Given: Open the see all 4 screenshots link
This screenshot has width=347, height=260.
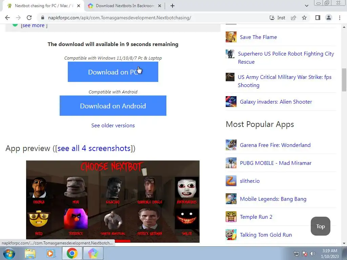Looking at the screenshot, I should (94, 148).
